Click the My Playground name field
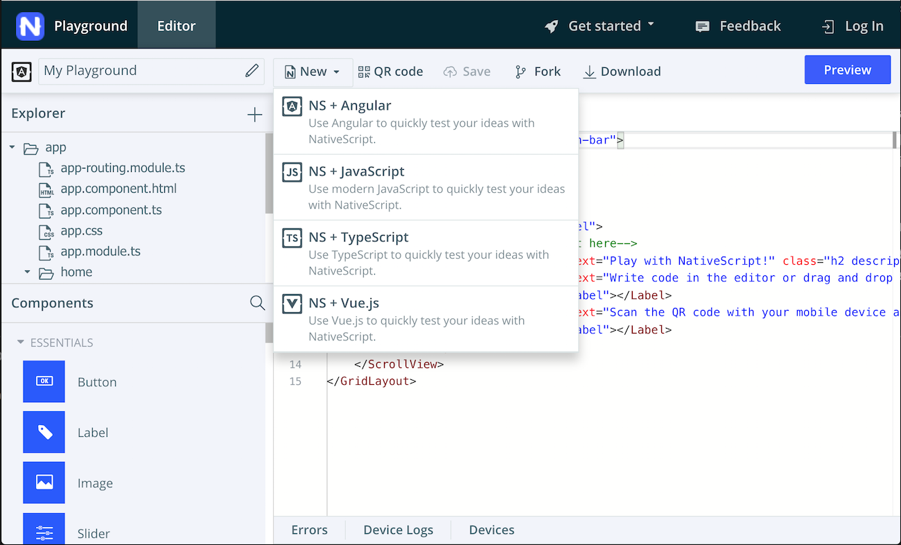 point(151,71)
